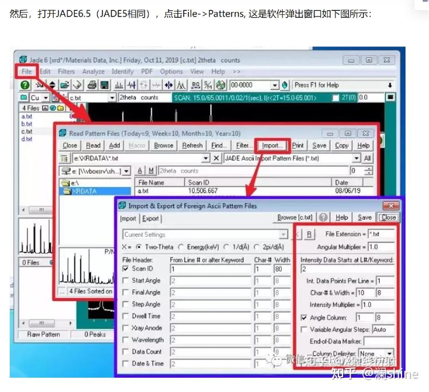Switch to the Export tab
This screenshot has height=392, width=429.
[150, 219]
